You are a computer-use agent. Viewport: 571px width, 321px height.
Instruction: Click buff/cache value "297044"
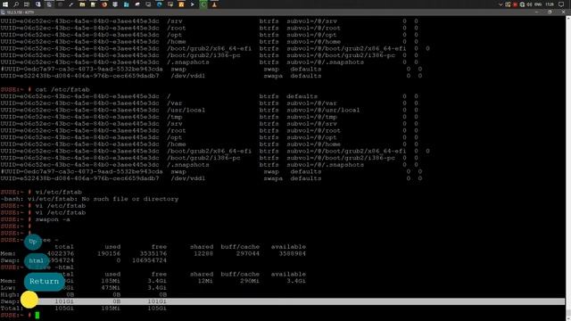(248, 253)
